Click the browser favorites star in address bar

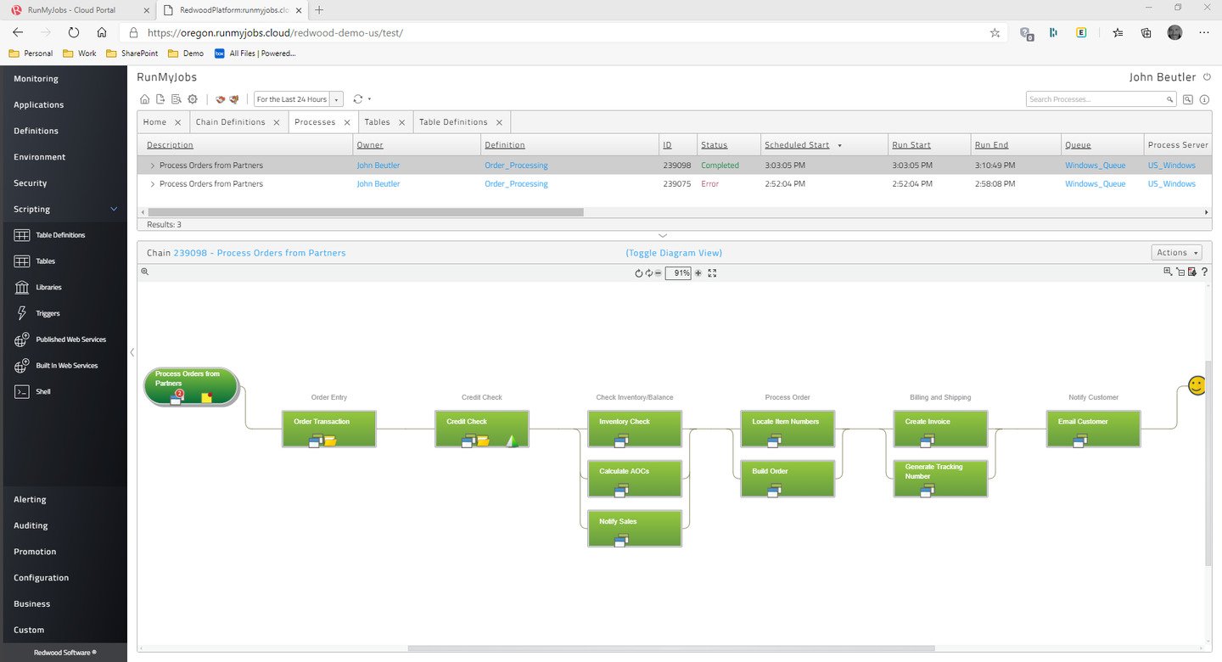pos(995,32)
